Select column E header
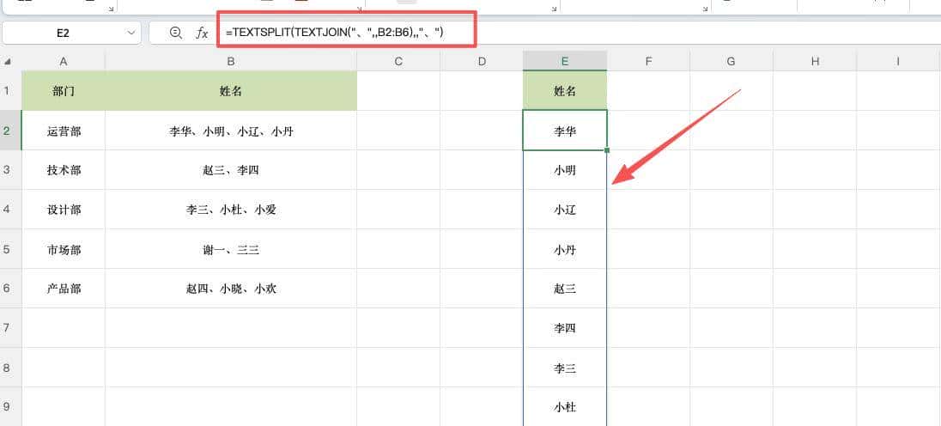The height and width of the screenshot is (426, 941). [x=565, y=61]
